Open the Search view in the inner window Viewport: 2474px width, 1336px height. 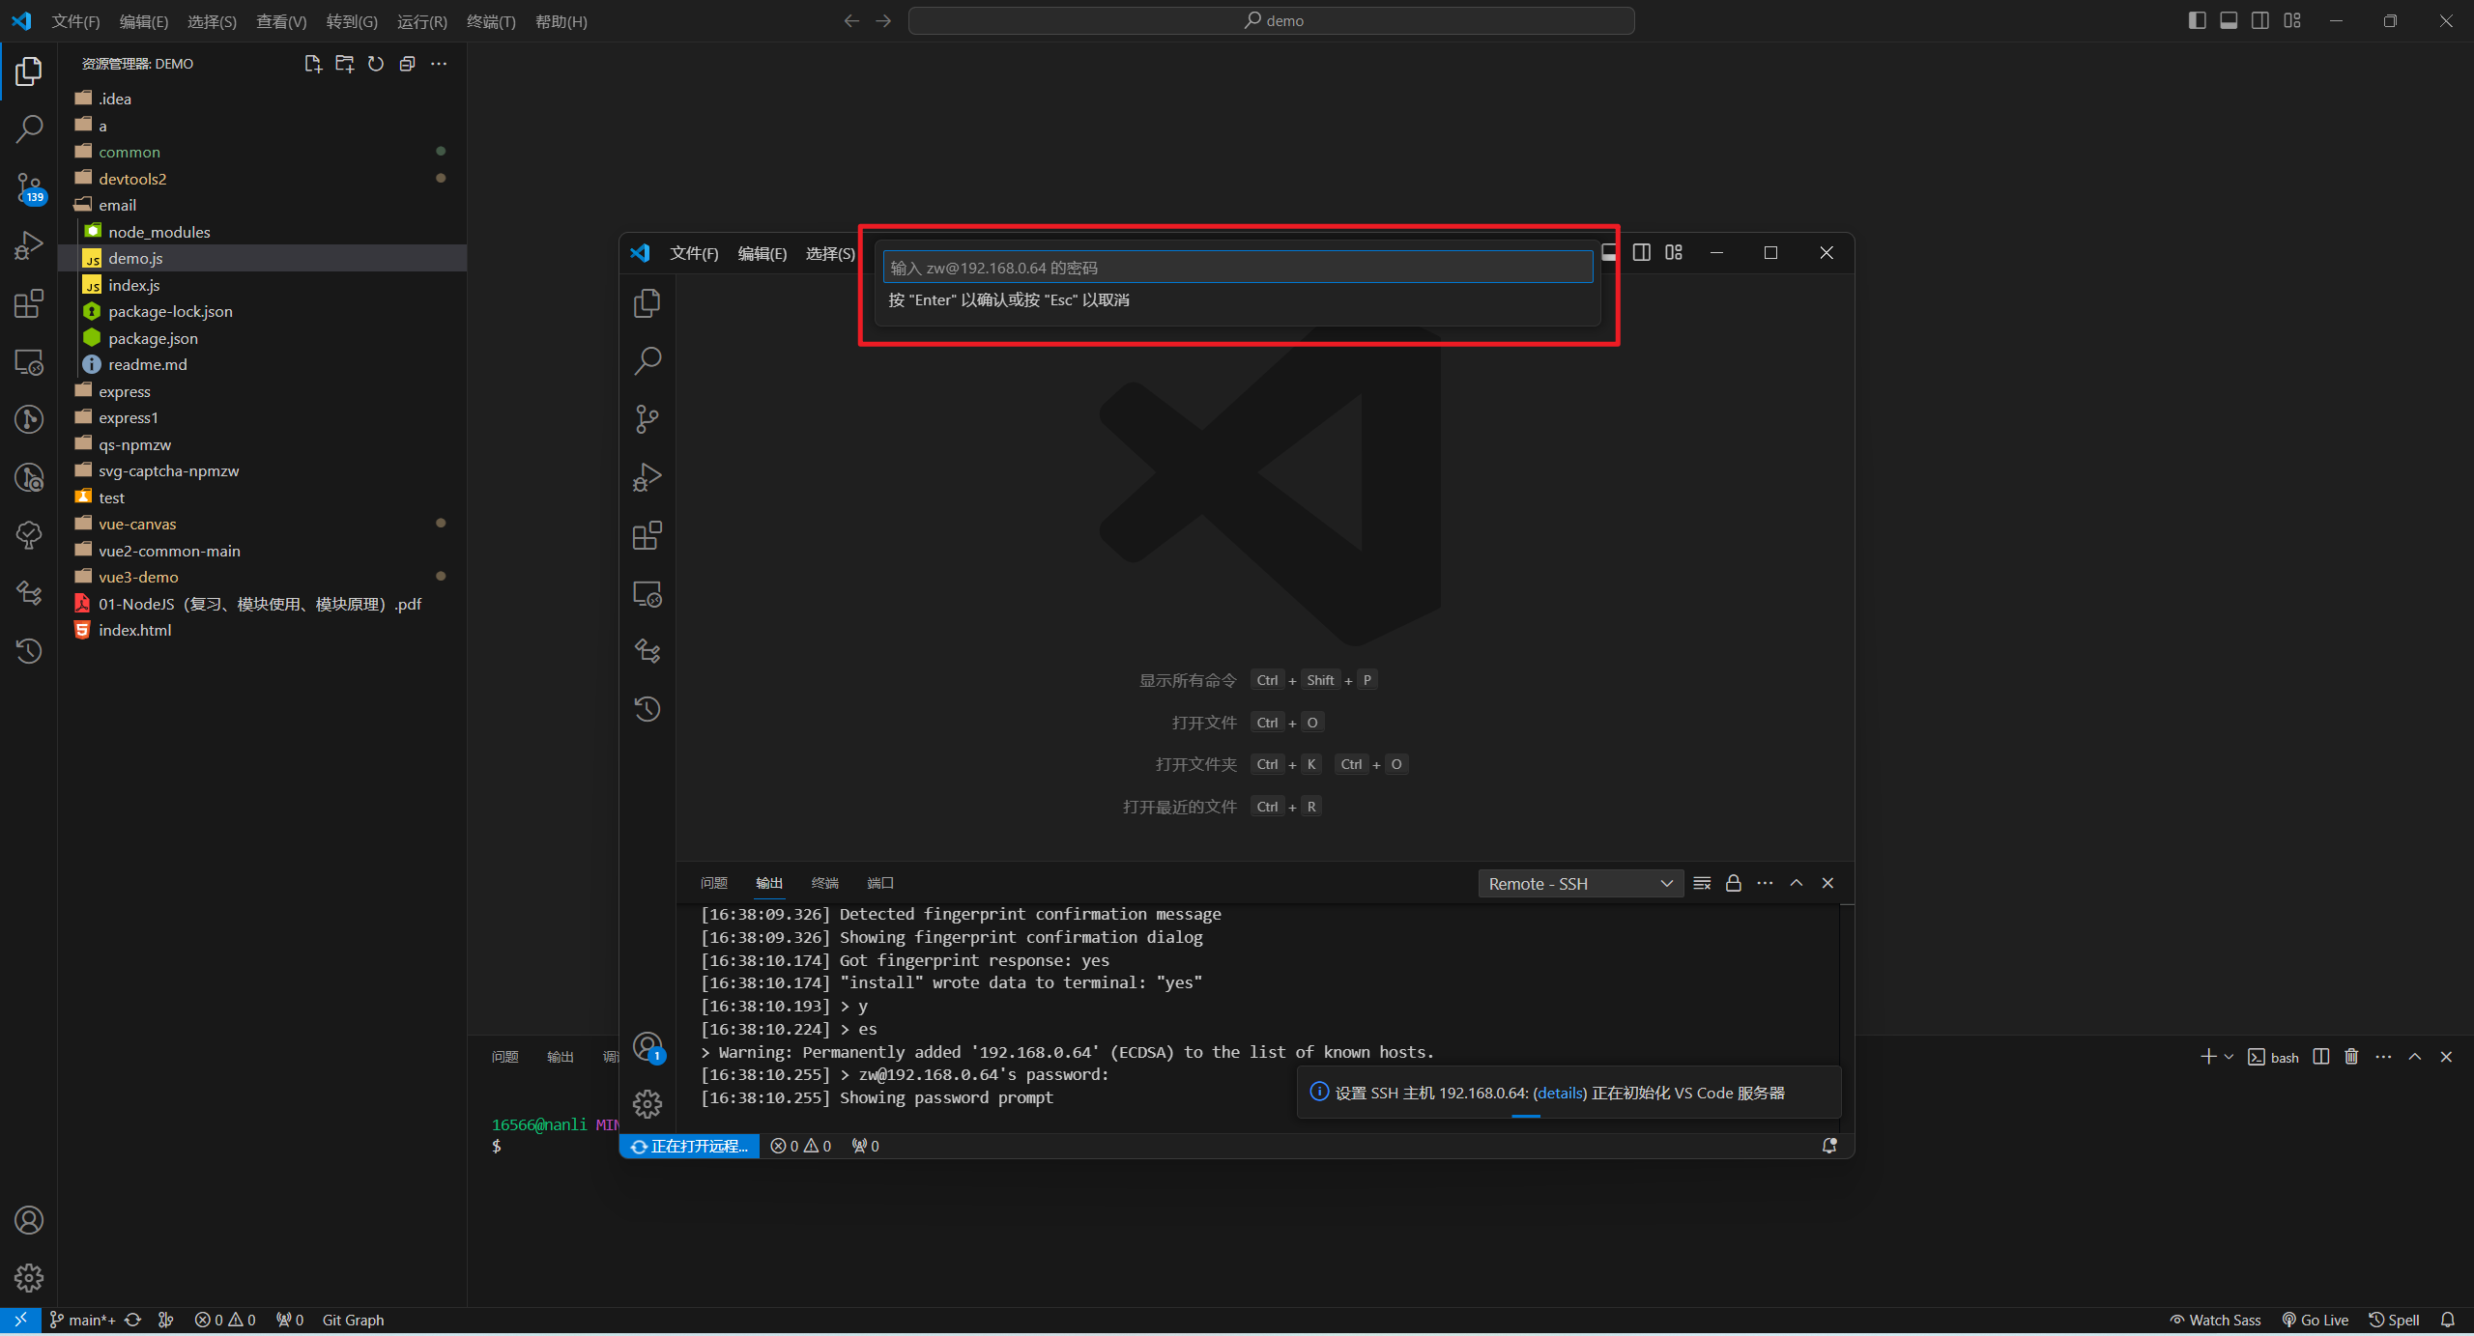[647, 360]
